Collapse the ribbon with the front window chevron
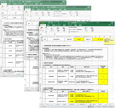This screenshot has width=116, height=108. point(113,25)
